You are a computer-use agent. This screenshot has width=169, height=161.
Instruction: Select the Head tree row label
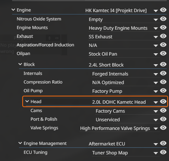[36, 102]
